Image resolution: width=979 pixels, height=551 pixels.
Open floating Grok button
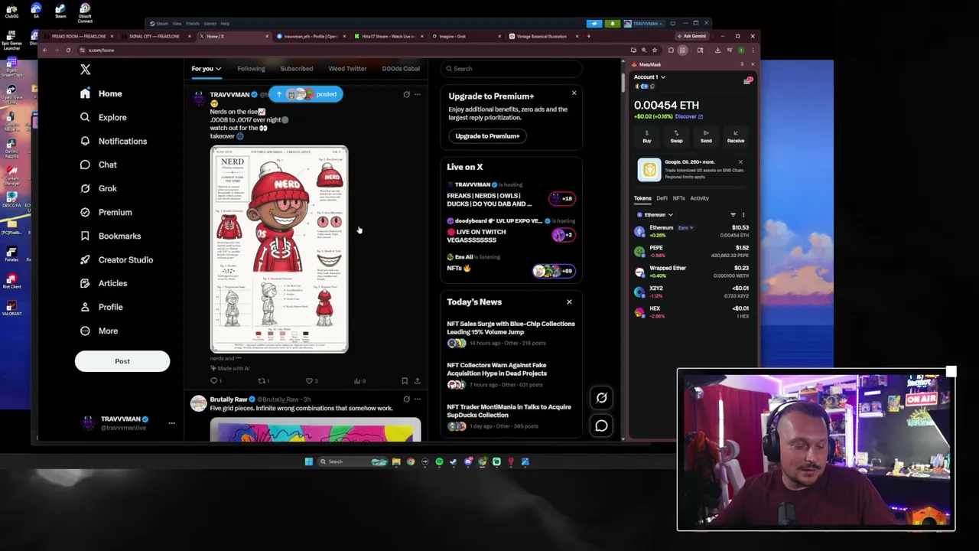[x=601, y=398]
